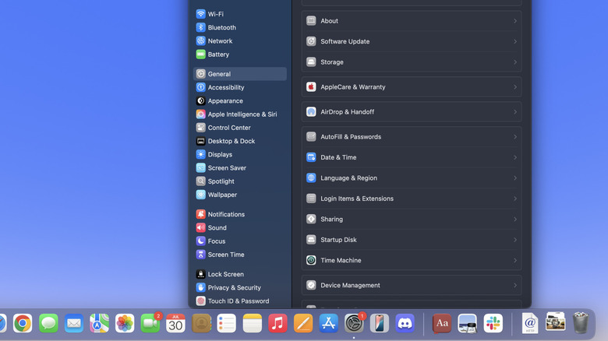The image size is (608, 341).
Task: Open the Screen Saver pane
Action: [x=239, y=168]
